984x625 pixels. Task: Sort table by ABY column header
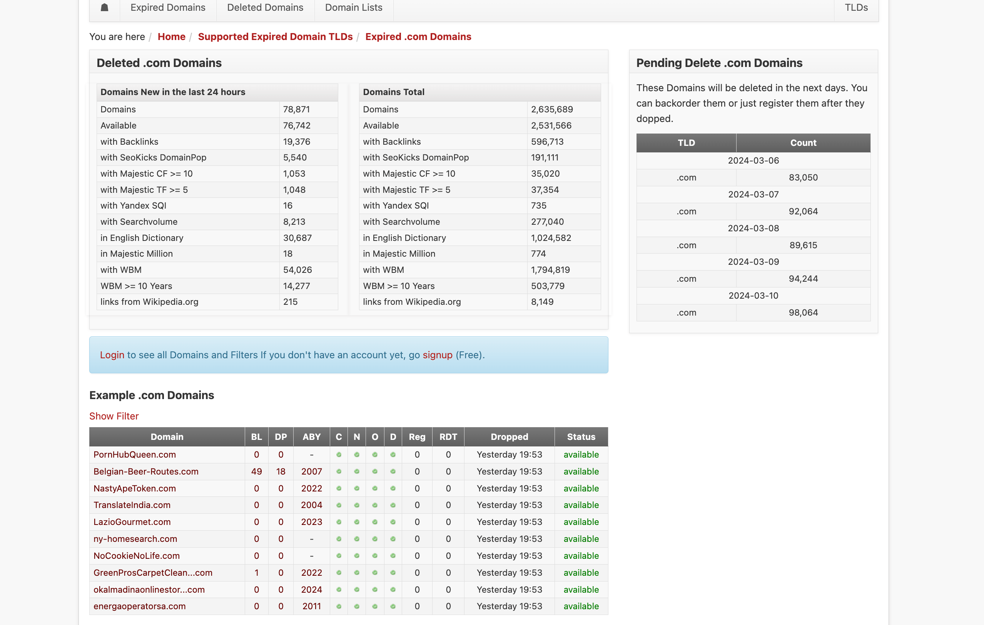click(x=312, y=437)
